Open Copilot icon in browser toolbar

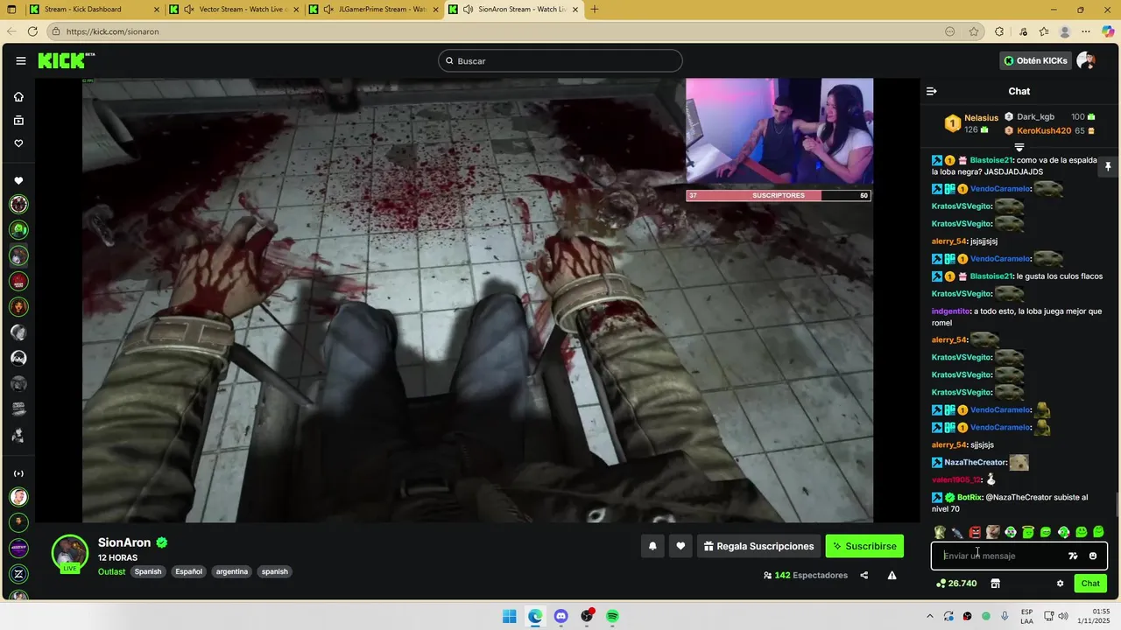tap(1108, 31)
